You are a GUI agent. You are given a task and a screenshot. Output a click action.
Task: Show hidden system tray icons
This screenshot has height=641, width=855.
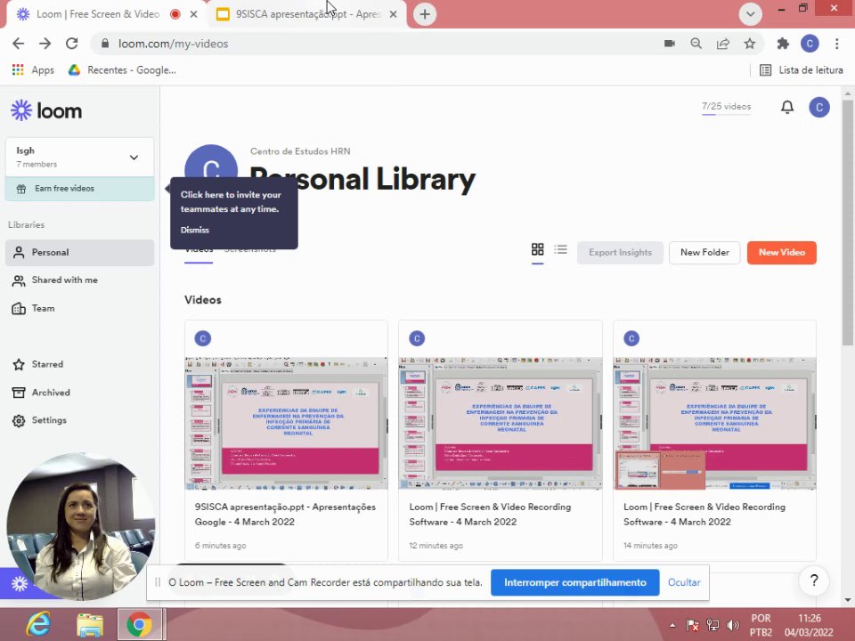[672, 625]
